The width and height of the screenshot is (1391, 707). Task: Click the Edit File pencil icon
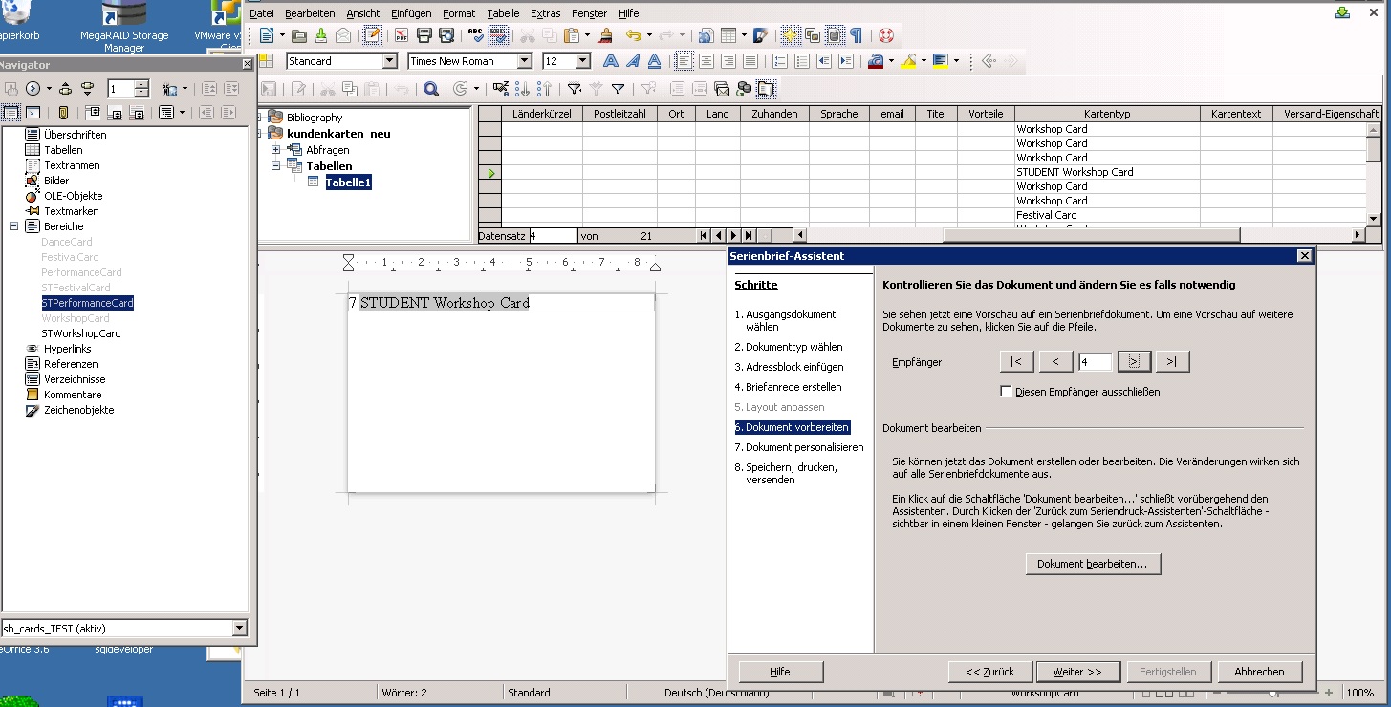pos(373,35)
